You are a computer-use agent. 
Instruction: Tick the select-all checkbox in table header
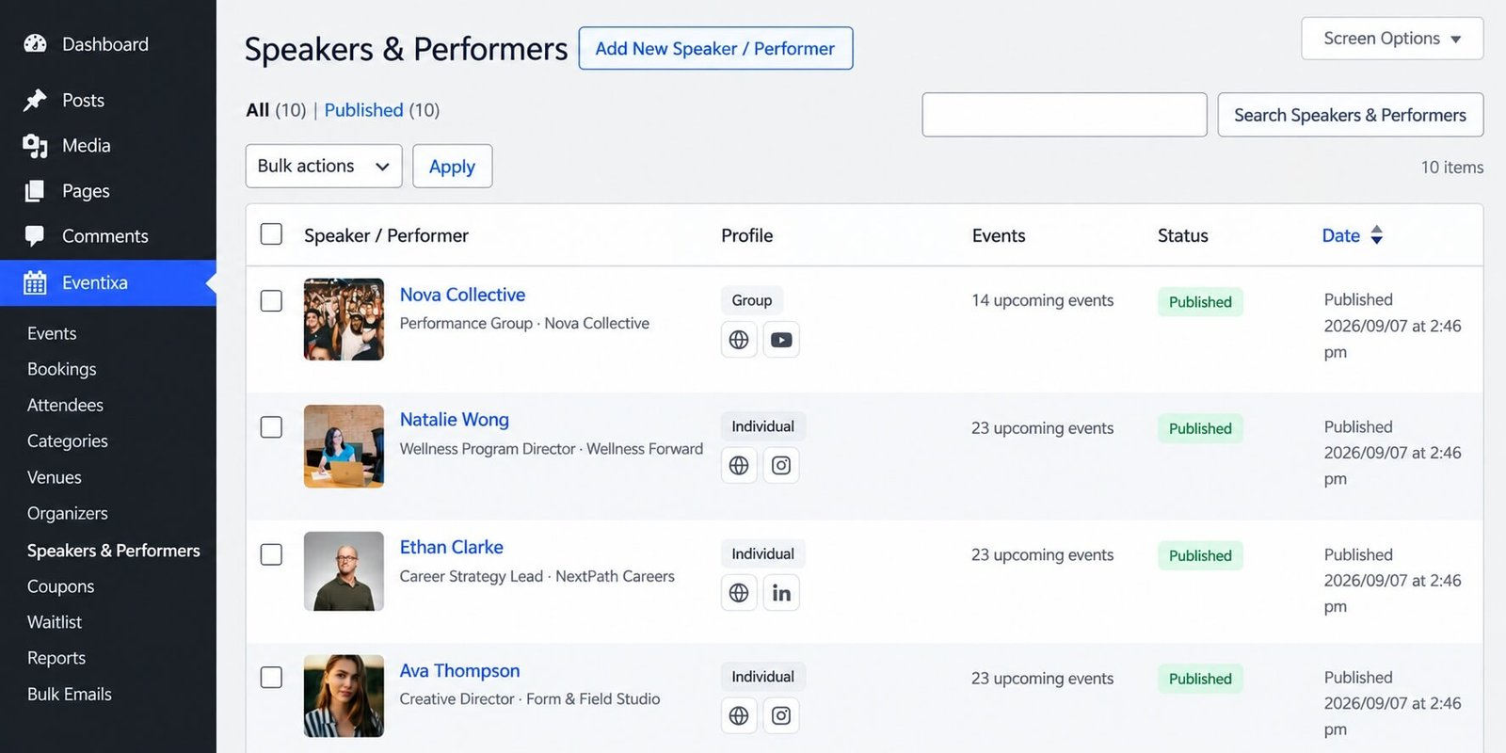point(271,234)
